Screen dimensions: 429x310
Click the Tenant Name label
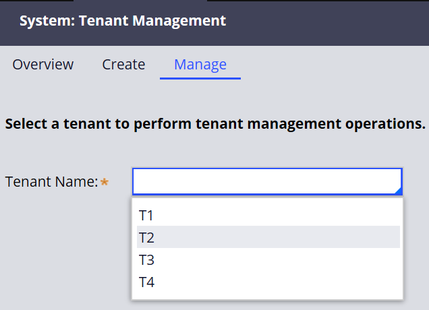pos(51,181)
